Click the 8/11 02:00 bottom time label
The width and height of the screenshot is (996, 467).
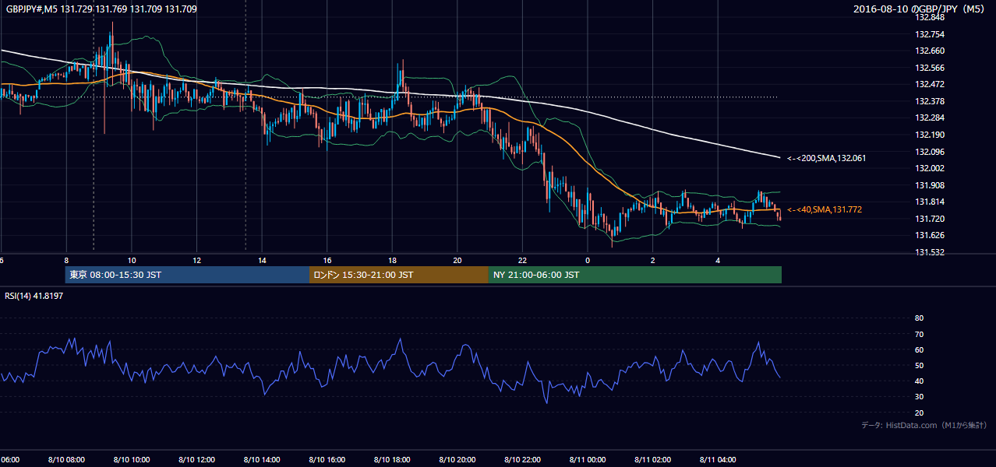pos(652,460)
